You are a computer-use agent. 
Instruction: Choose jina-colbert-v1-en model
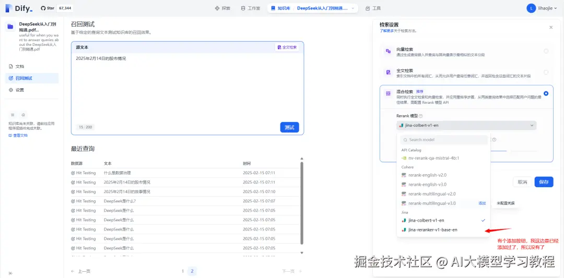click(x=443, y=220)
